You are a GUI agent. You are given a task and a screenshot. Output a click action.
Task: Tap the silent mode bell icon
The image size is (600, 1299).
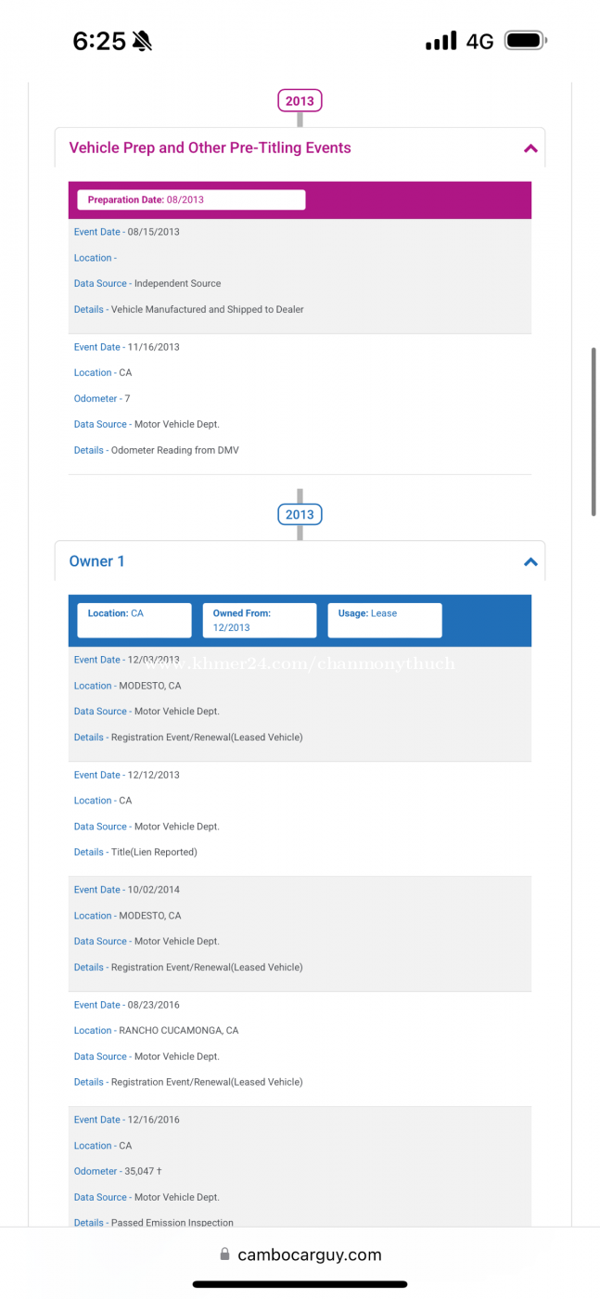[x=142, y=41]
